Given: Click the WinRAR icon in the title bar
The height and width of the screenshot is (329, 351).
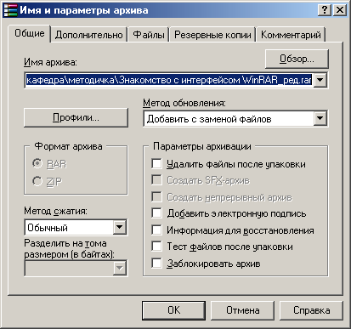Looking at the screenshot, I should click(x=10, y=10).
